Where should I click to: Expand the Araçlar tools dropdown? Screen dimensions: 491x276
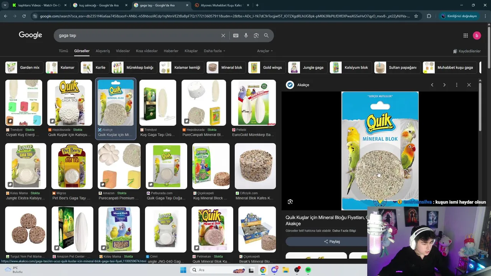(265, 51)
